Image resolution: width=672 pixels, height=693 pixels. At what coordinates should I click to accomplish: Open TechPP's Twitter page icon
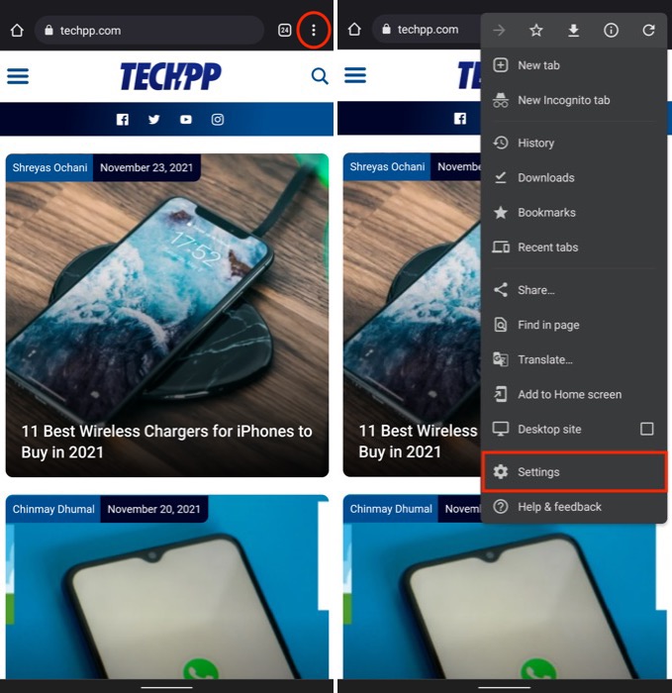pos(153,120)
